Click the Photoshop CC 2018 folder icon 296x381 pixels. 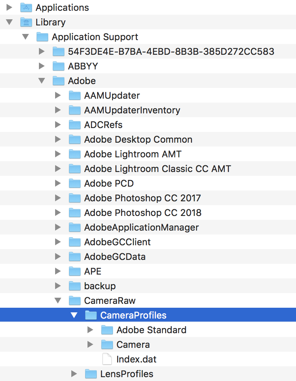[x=75, y=212]
